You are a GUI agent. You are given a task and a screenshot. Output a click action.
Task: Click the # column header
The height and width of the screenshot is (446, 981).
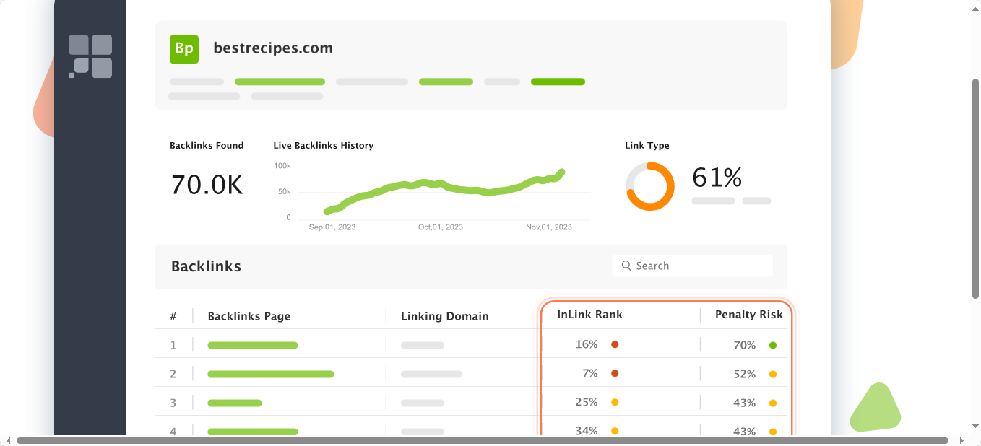tap(173, 316)
